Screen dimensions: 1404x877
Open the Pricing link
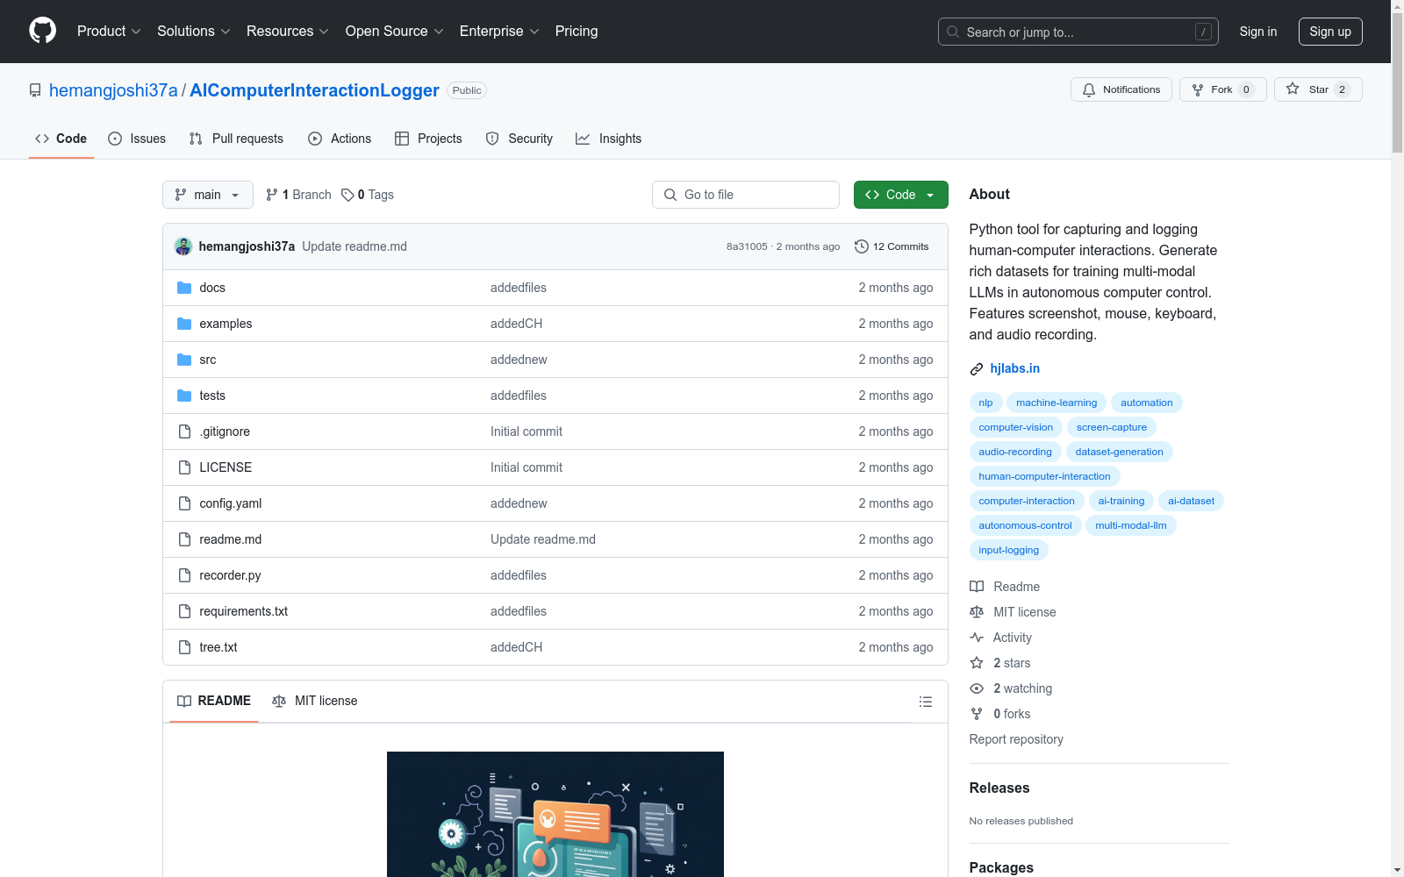[x=577, y=32]
